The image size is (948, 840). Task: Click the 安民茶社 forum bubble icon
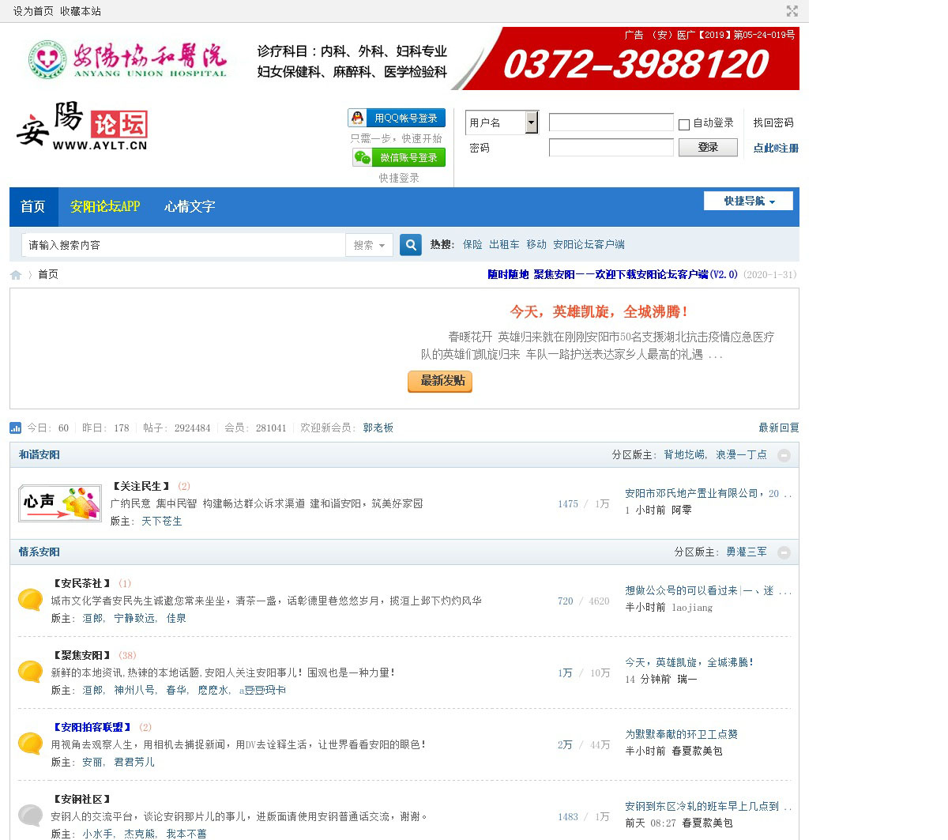pos(31,600)
